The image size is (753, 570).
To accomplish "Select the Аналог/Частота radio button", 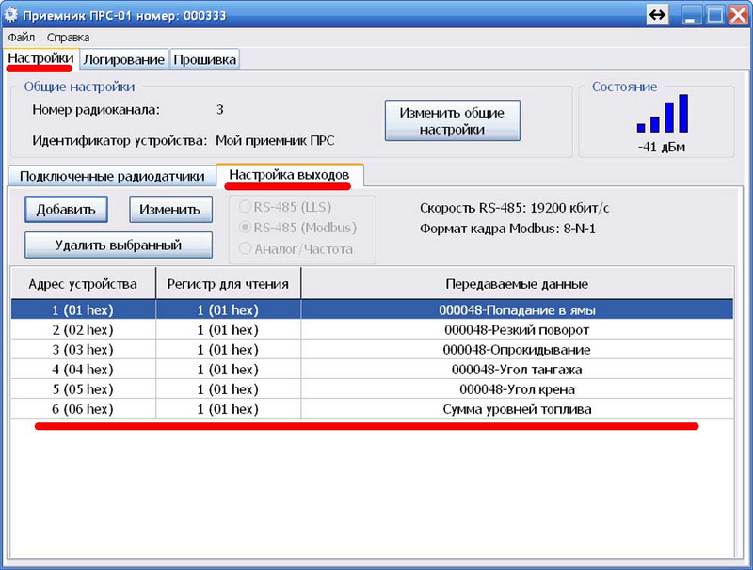I will click(245, 248).
